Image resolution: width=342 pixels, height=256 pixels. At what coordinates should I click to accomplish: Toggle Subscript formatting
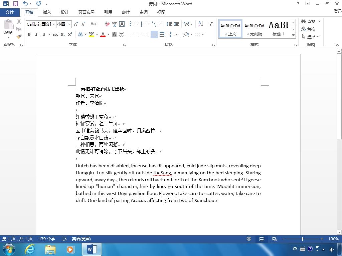pos(63,34)
